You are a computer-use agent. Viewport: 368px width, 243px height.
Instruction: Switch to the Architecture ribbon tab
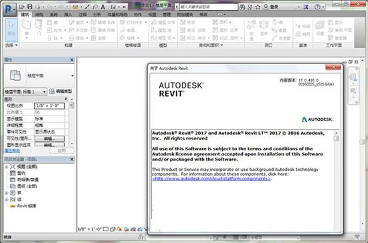coord(25,15)
